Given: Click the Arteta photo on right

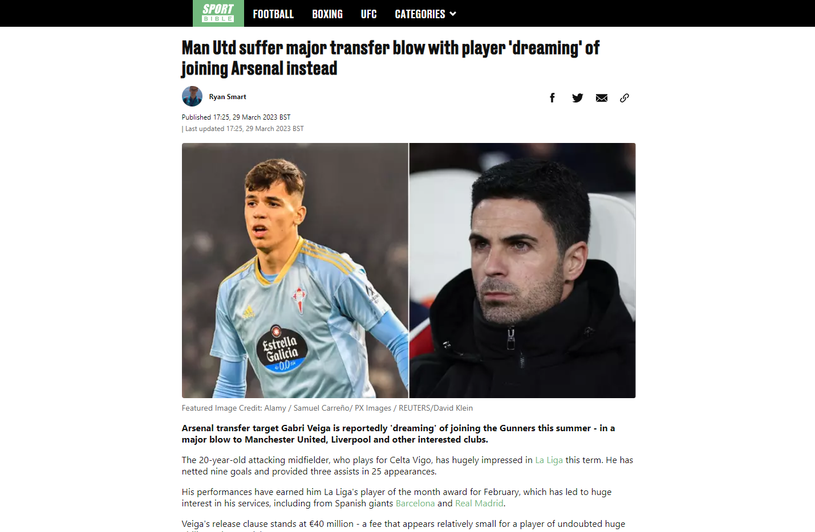Looking at the screenshot, I should [x=522, y=271].
